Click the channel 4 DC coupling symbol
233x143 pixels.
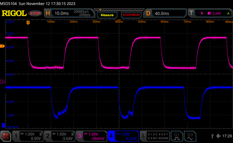(117, 134)
